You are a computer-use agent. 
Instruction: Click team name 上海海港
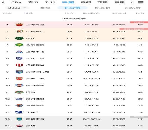35,25
